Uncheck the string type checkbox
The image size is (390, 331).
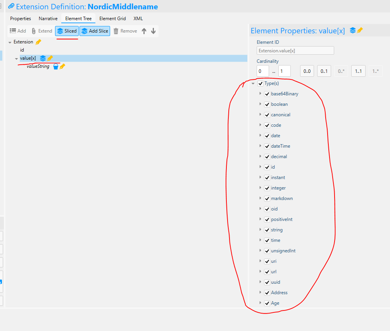(x=267, y=230)
